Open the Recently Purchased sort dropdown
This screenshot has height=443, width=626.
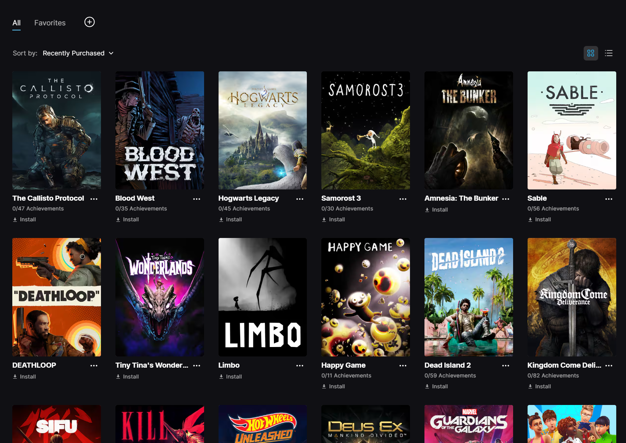[78, 53]
